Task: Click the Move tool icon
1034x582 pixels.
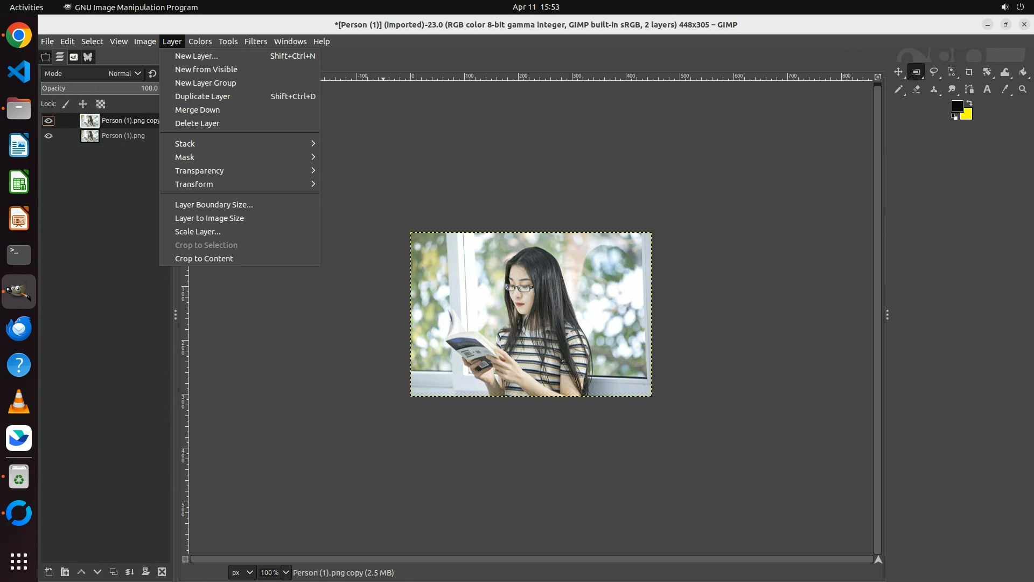Action: (898, 72)
